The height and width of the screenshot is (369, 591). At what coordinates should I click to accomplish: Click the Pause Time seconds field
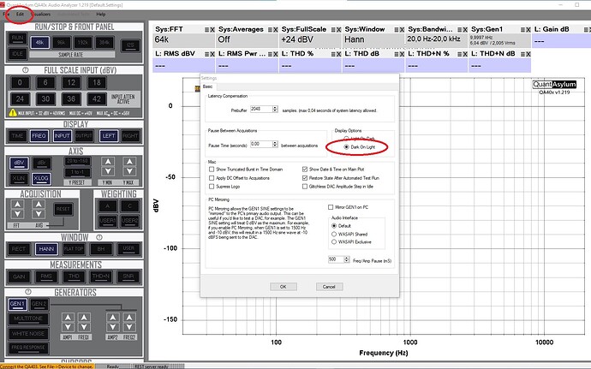pos(261,145)
